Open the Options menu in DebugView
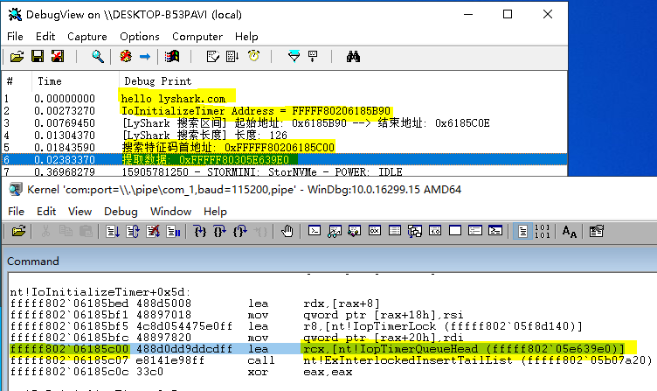 (140, 37)
